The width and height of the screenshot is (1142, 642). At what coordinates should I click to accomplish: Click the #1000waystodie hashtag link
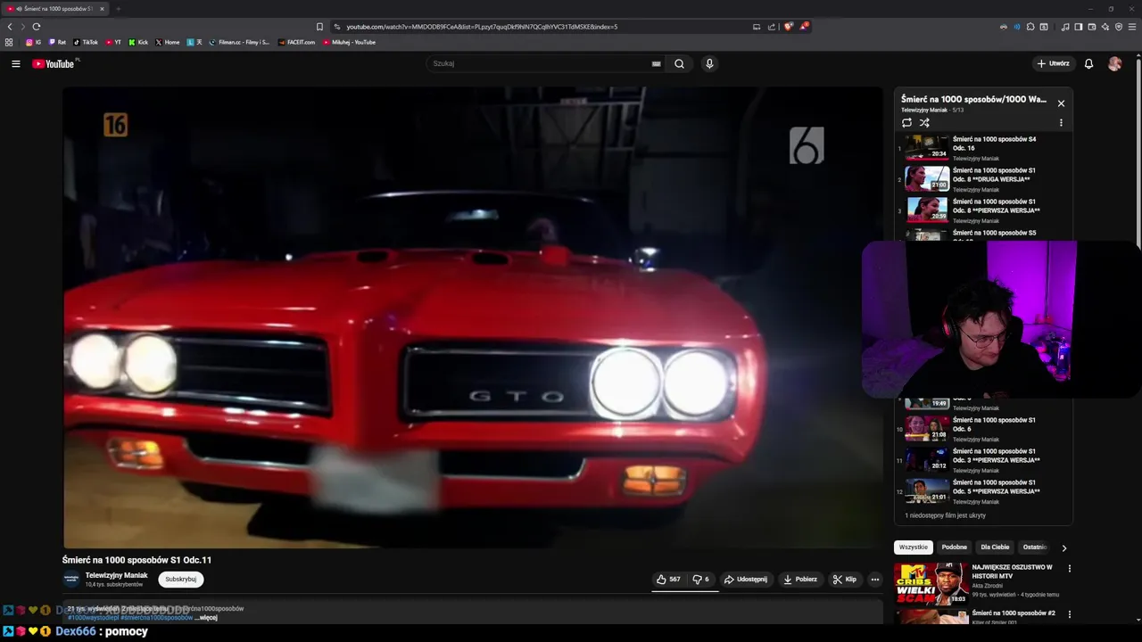point(94,617)
